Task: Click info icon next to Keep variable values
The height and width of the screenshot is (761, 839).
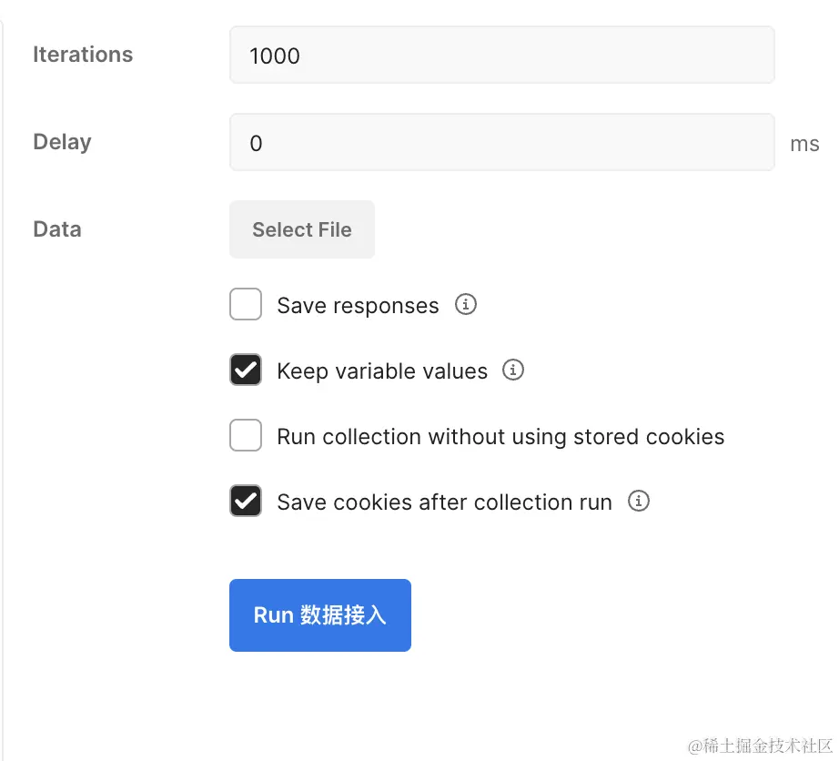Action: click(513, 370)
